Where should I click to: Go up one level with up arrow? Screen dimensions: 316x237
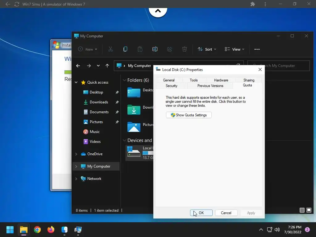point(107,66)
